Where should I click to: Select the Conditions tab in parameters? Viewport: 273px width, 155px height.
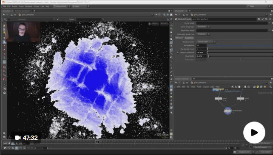pyautogui.click(x=189, y=38)
